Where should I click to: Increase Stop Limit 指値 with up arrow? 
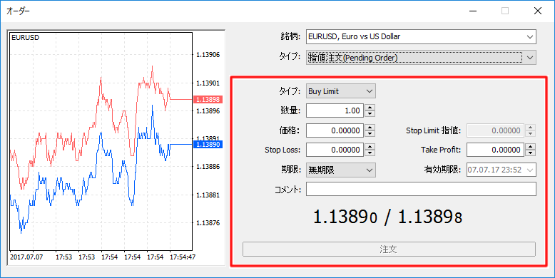coord(530,128)
